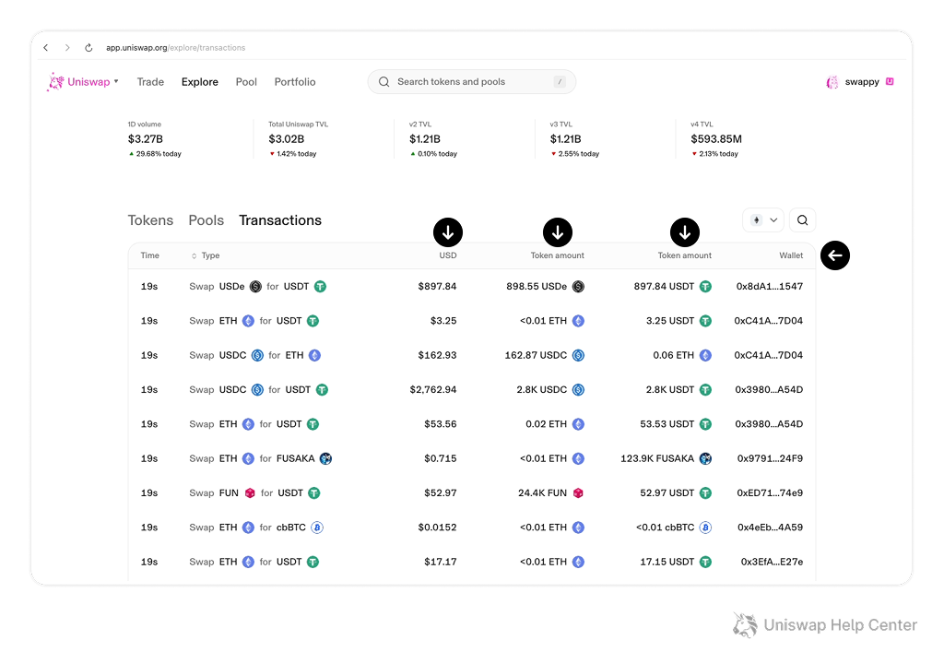Click the $0.0152 USD value
The image size is (944, 664).
pos(437,528)
